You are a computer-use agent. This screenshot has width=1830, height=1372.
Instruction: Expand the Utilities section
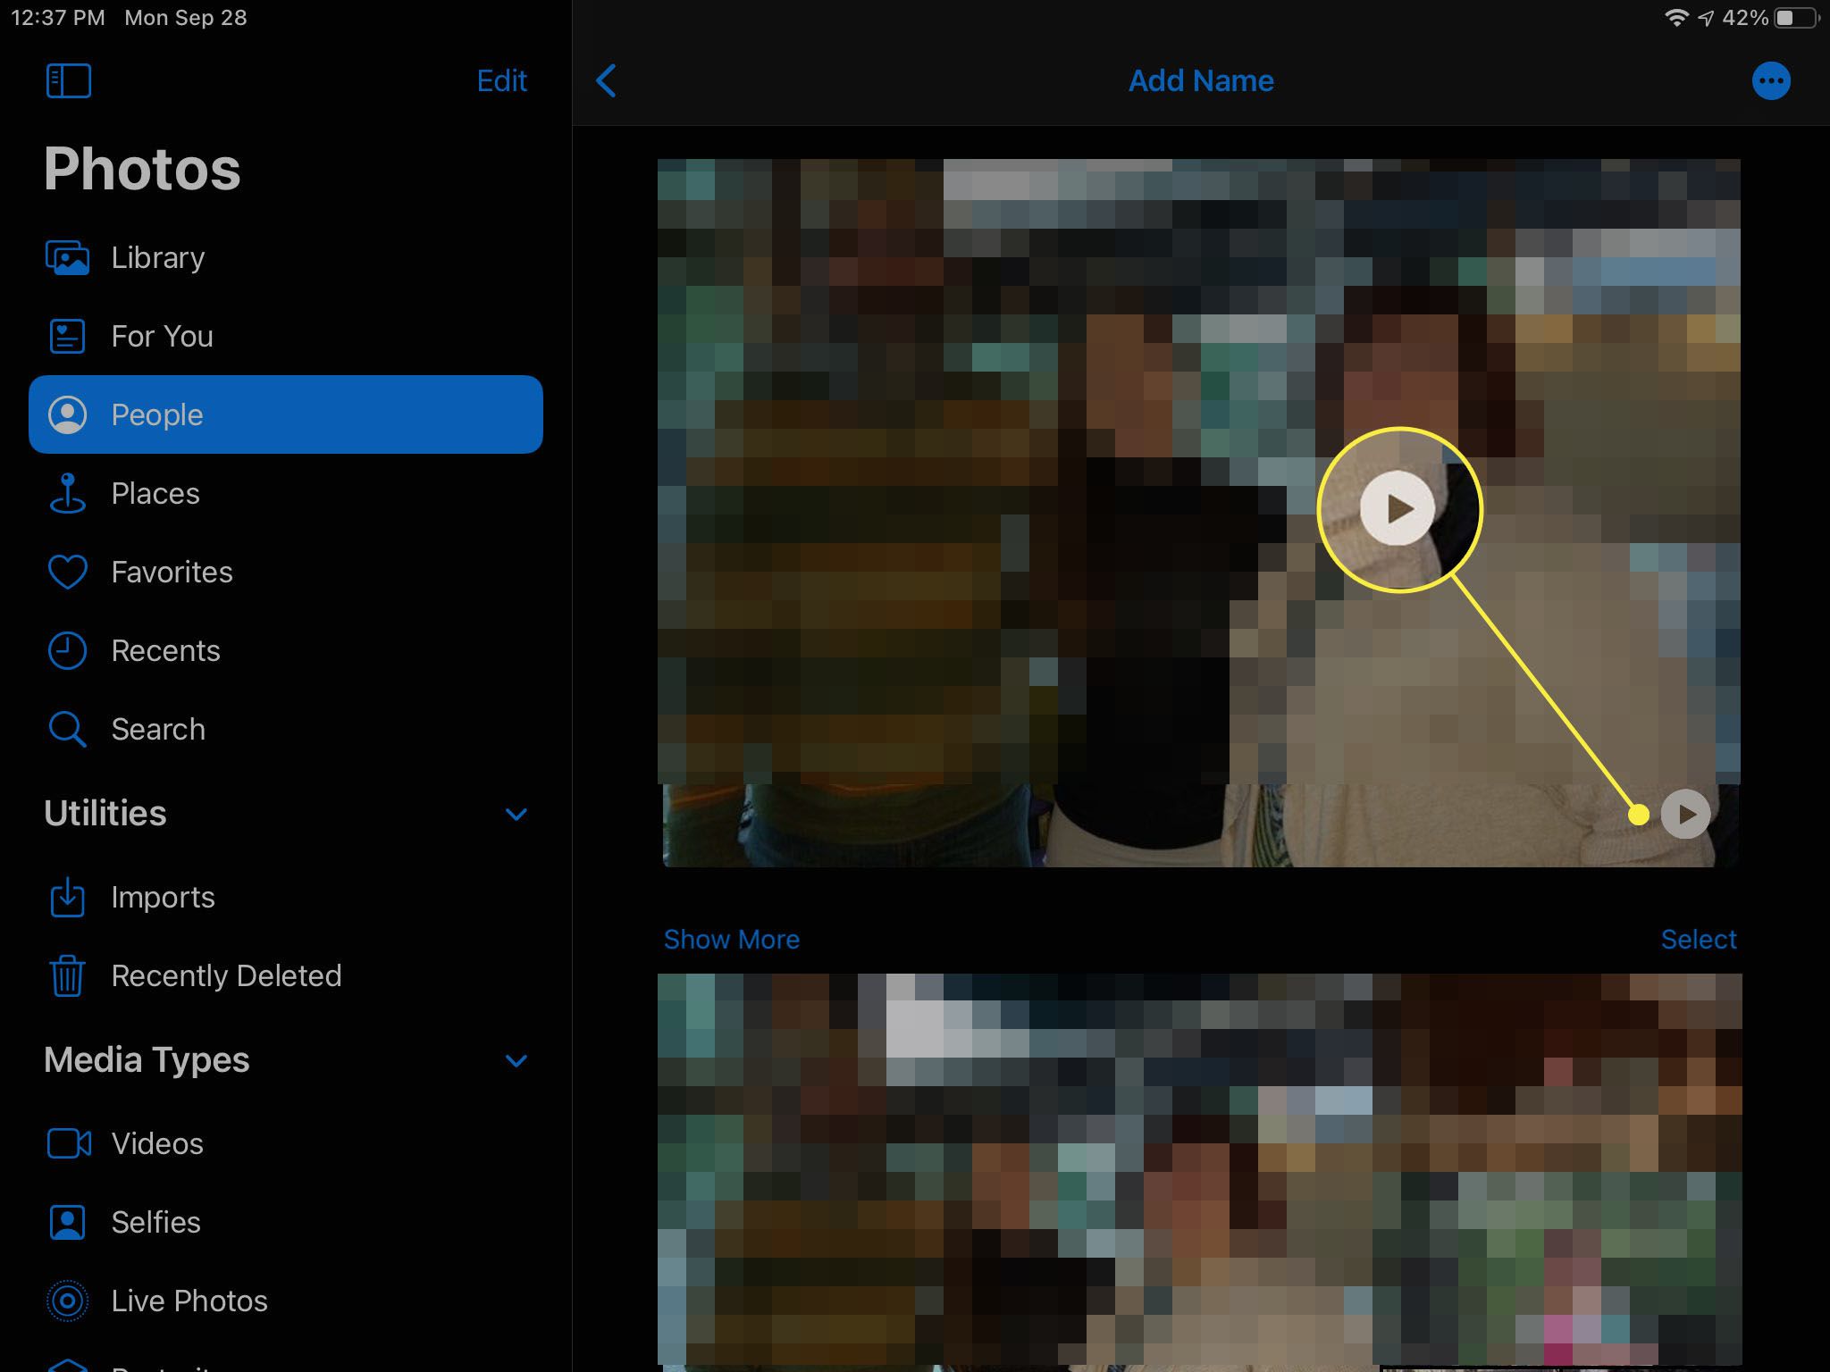(x=519, y=813)
